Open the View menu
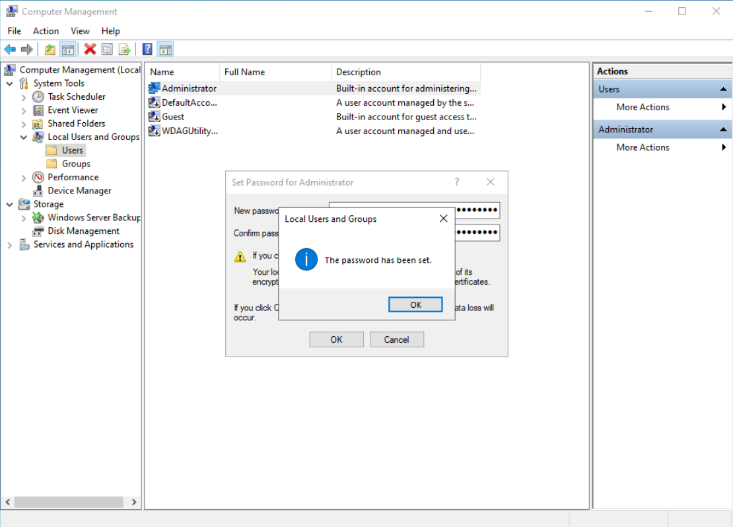733x527 pixels. click(x=80, y=31)
